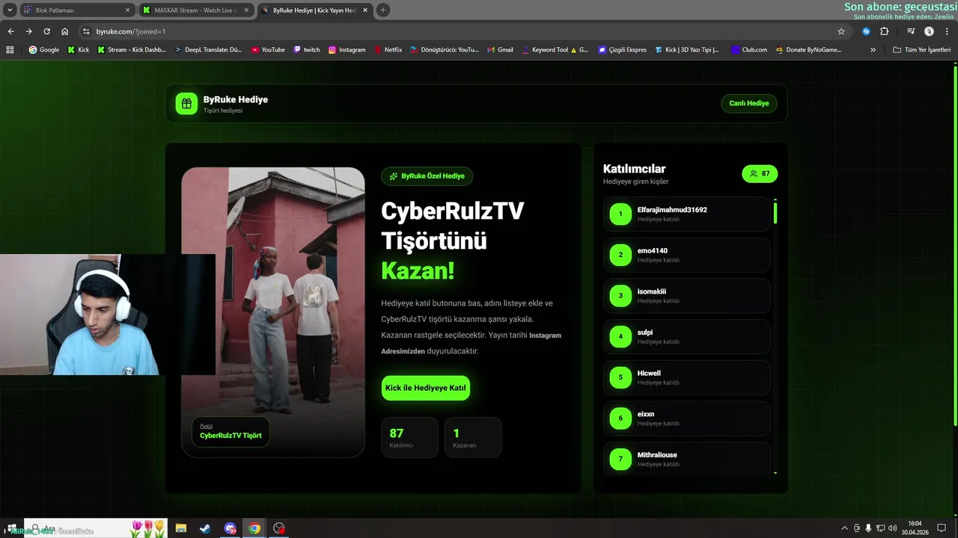This screenshot has width=958, height=538.
Task: Select participant emo4140
Action: [x=686, y=255]
